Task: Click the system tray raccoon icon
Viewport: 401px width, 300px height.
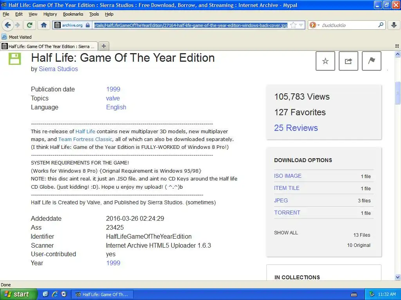Action: click(372, 294)
